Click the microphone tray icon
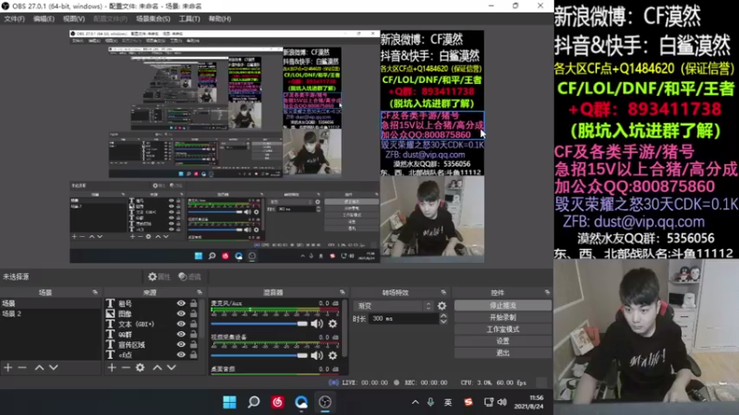739x415 pixels. click(x=430, y=402)
